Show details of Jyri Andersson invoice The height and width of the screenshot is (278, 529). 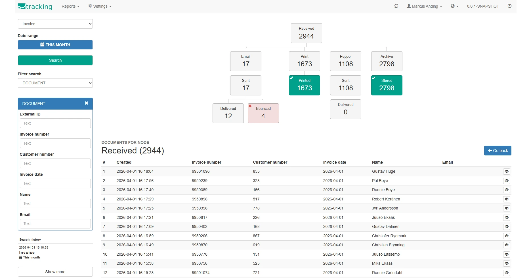pos(506,208)
